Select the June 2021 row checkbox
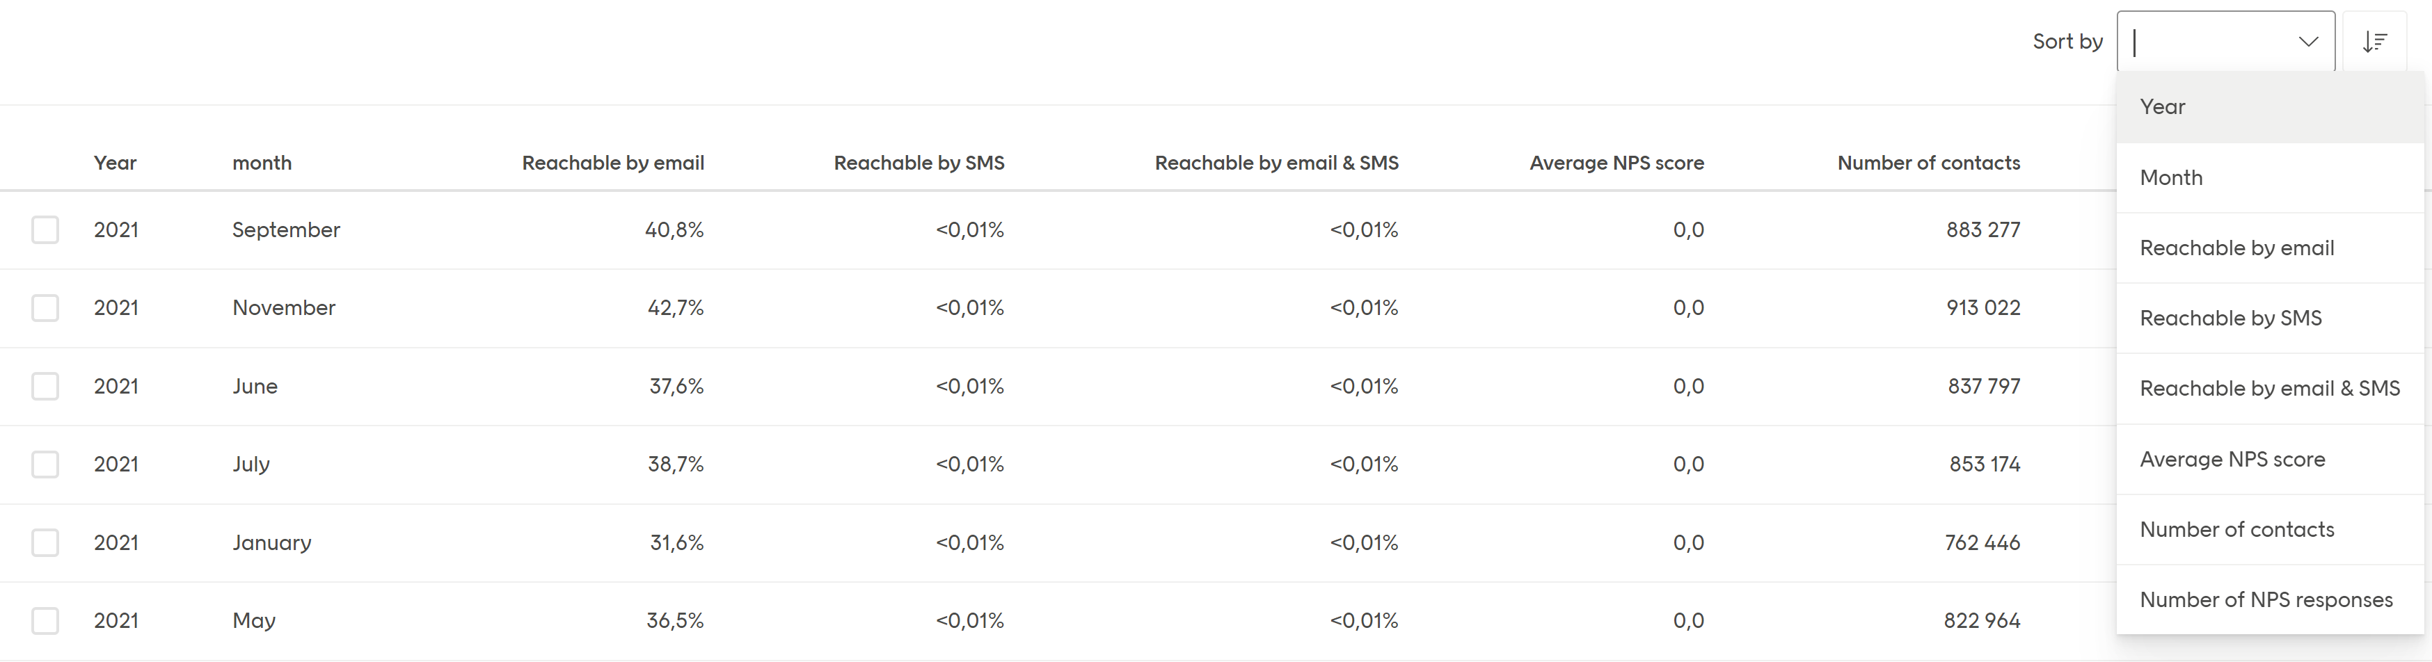The width and height of the screenshot is (2432, 662). [x=45, y=387]
